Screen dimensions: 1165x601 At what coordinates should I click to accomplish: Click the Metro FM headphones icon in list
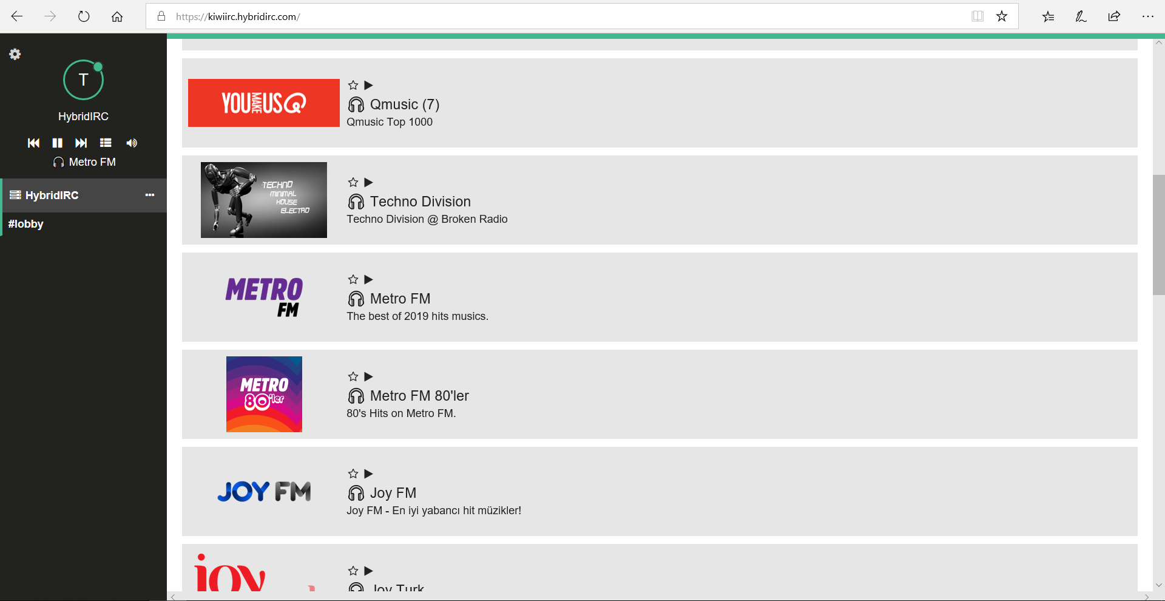pos(356,299)
